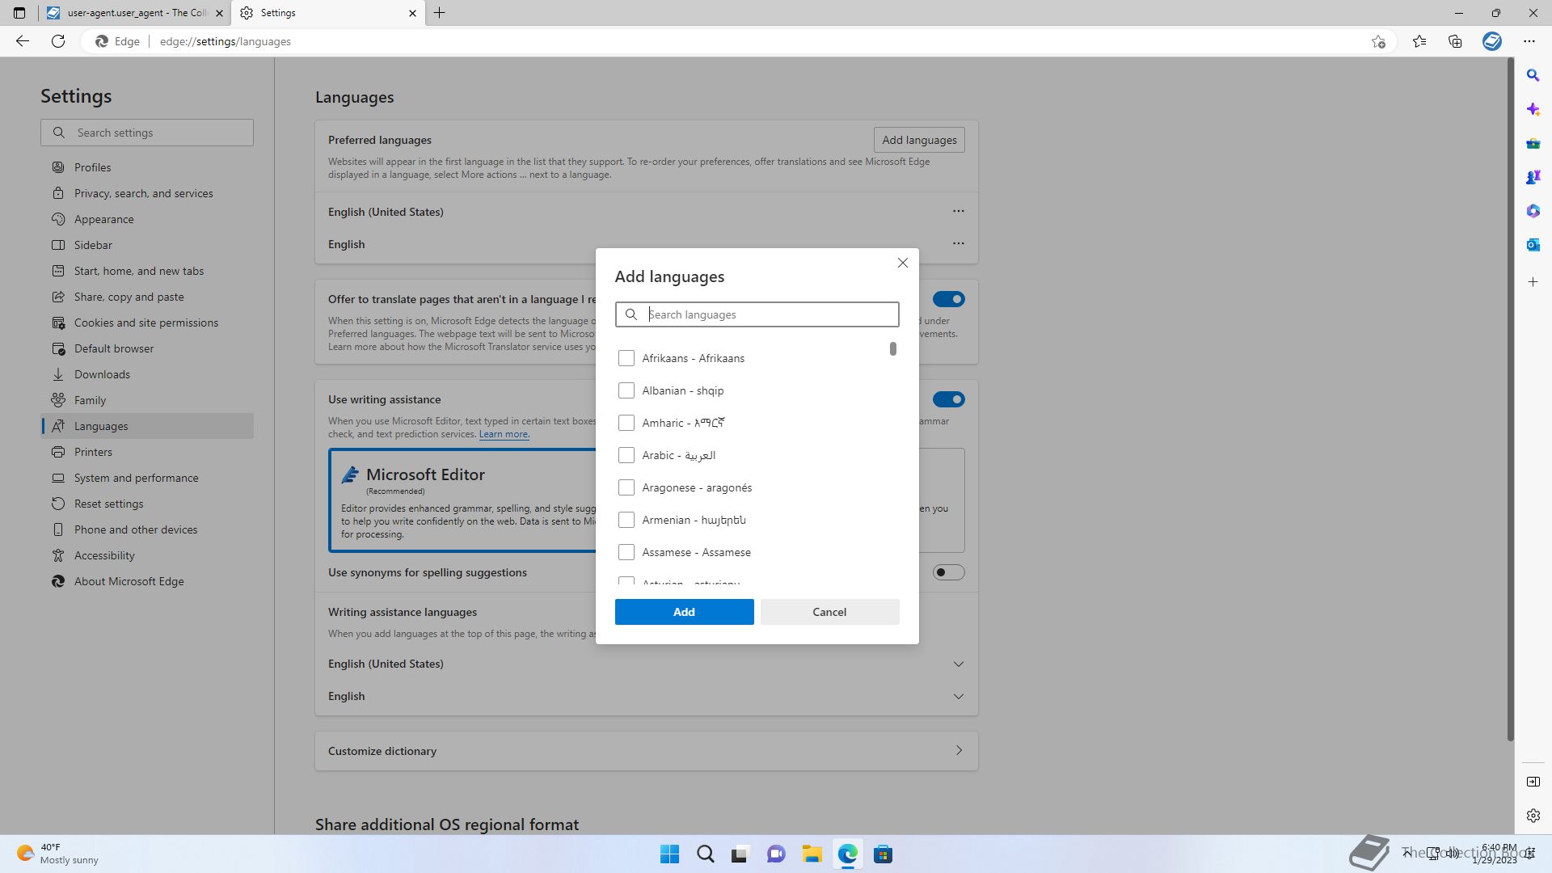1552x873 pixels.
Task: Add a site to the sidebar
Action: [1533, 282]
